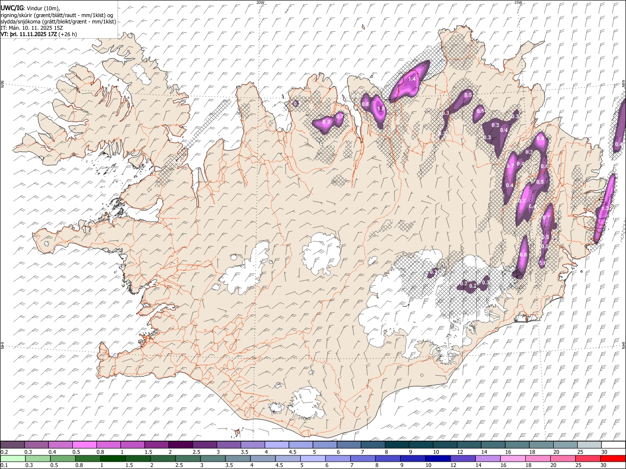Click the bright red swatch after 30 in the lower legend
The width and height of the screenshot is (626, 469).
coord(613,458)
